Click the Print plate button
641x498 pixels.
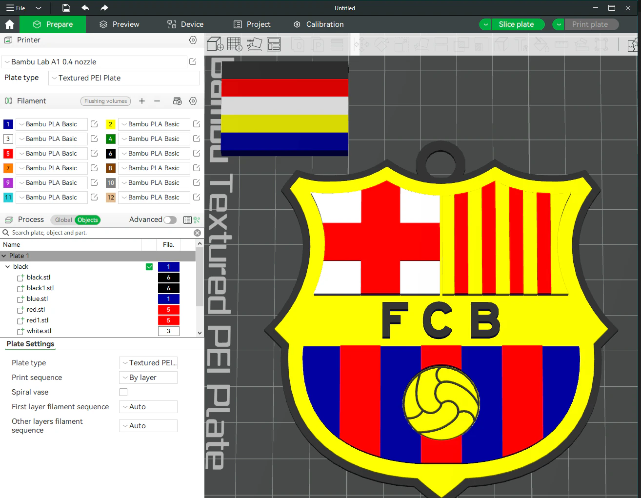click(591, 24)
